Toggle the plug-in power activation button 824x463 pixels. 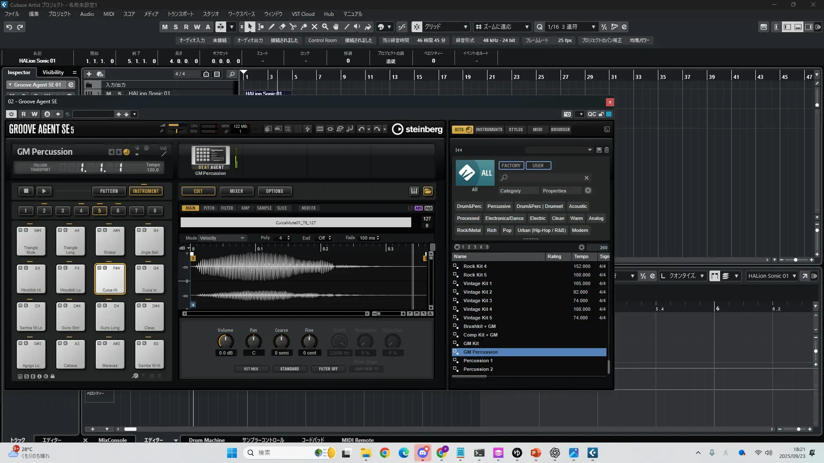pos(12,114)
